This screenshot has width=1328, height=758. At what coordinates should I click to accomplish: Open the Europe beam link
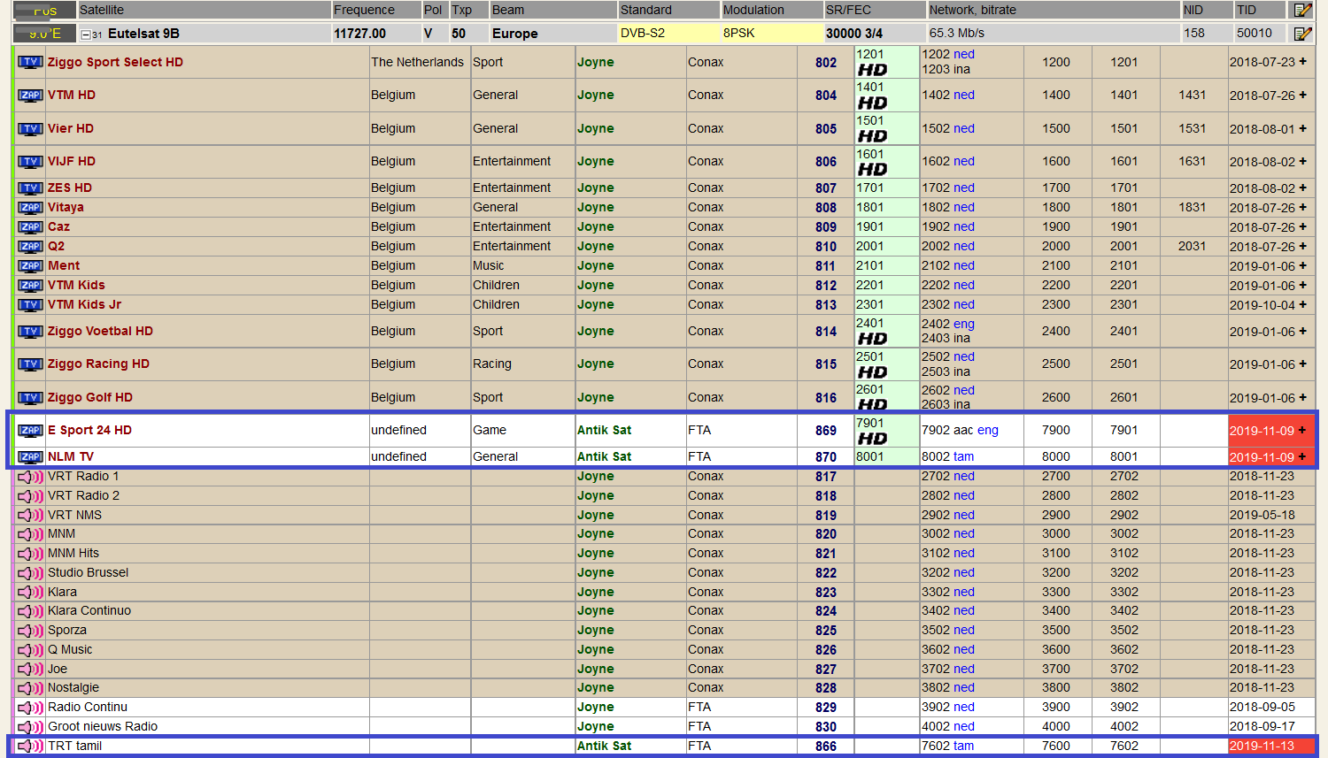pyautogui.click(x=515, y=34)
